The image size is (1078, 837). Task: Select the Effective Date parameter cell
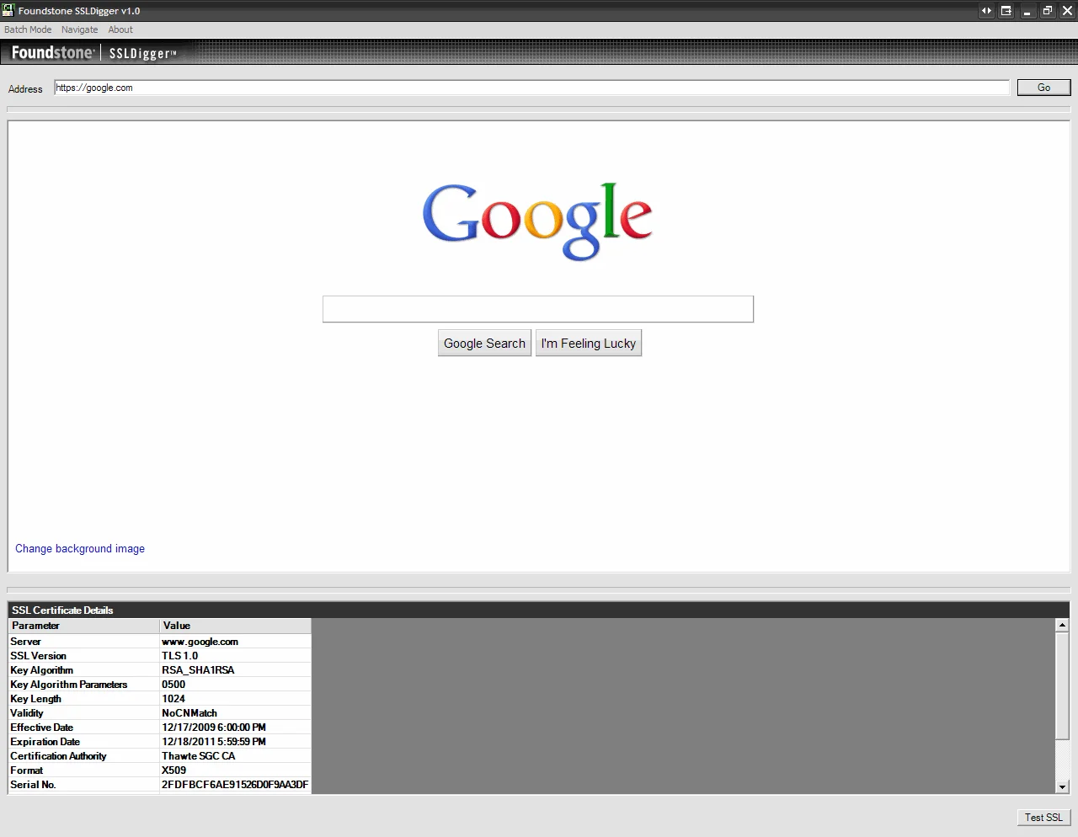(x=83, y=728)
